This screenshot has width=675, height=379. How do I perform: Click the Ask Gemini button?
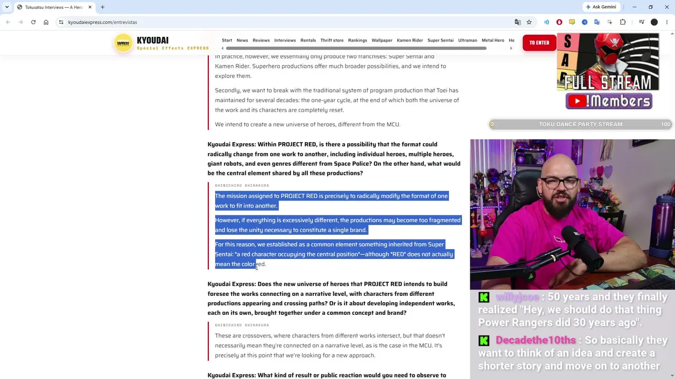click(601, 7)
